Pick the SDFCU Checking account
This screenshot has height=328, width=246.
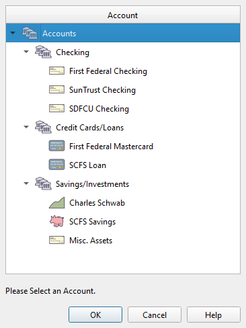pyautogui.click(x=99, y=109)
